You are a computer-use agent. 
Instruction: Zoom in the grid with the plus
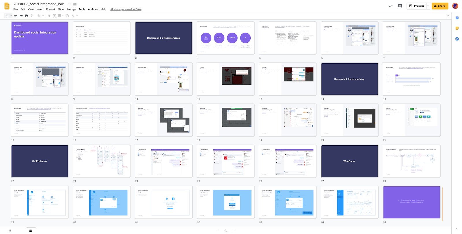[233, 231]
